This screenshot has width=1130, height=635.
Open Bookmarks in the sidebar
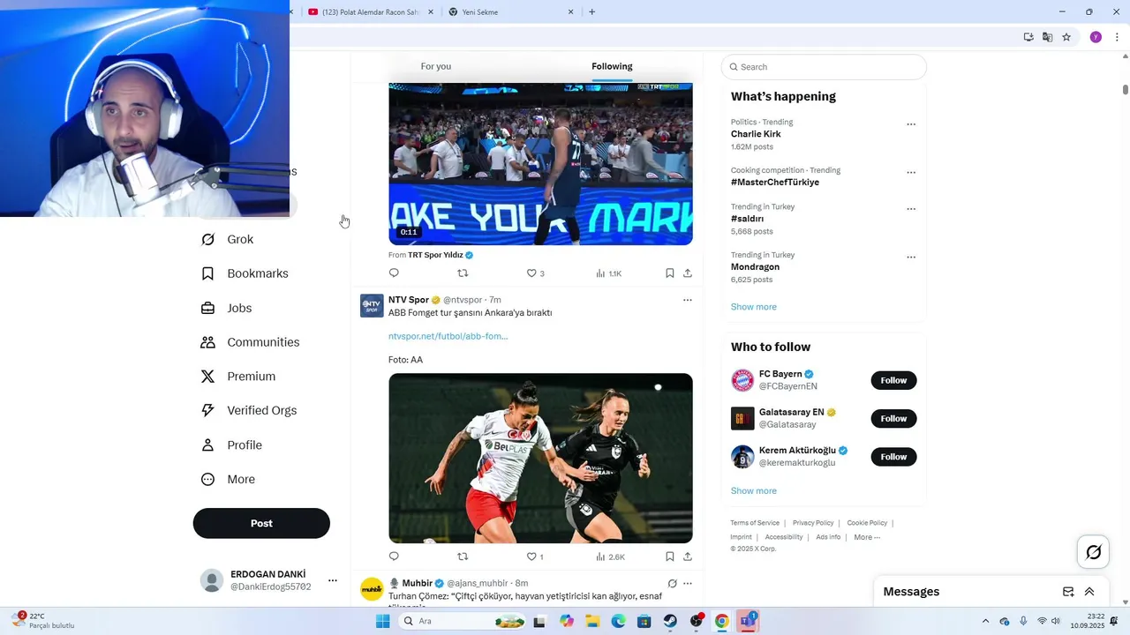pyautogui.click(x=245, y=273)
